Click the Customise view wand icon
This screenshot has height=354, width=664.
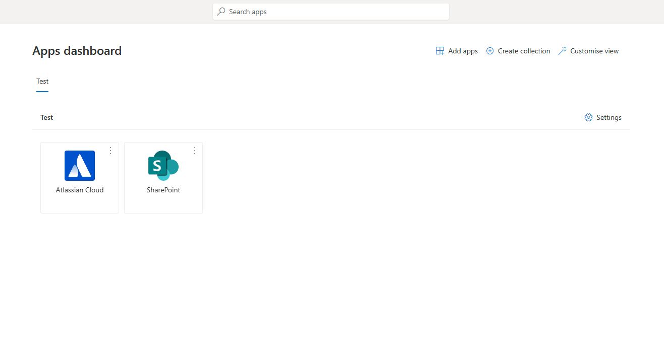point(563,51)
